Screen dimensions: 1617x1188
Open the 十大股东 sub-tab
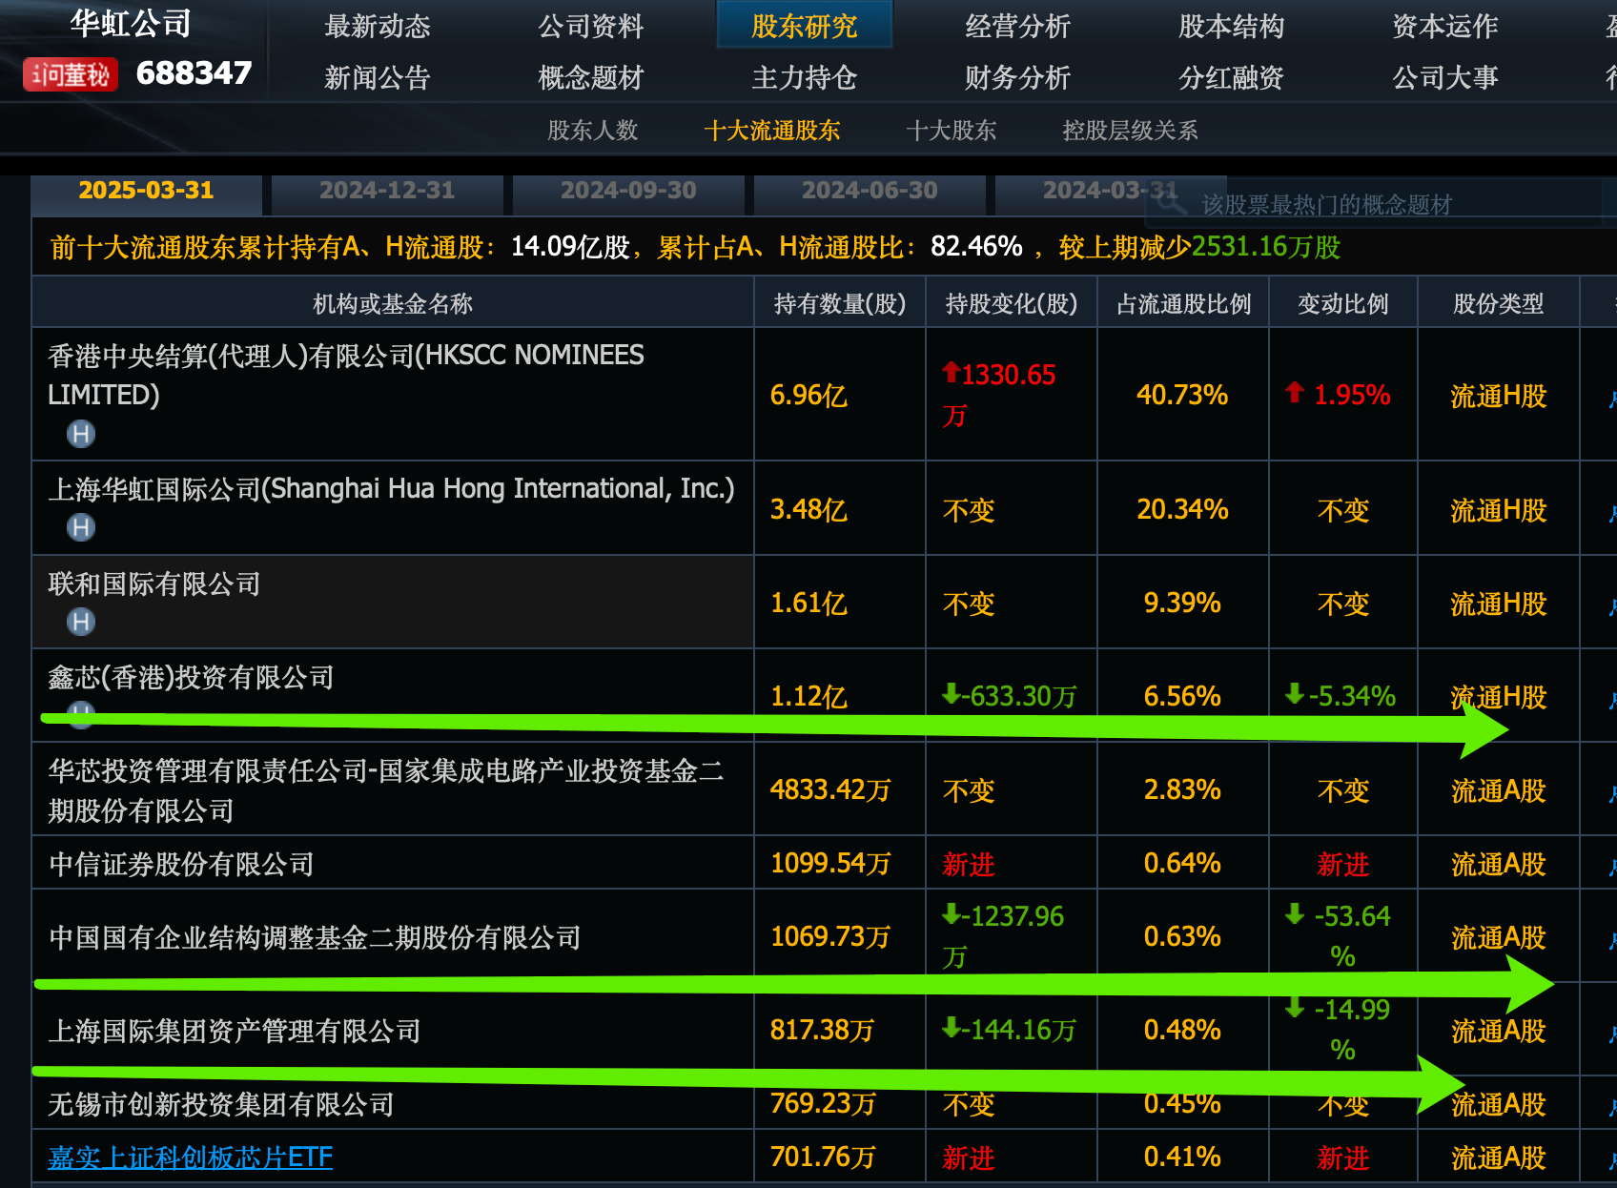951,131
